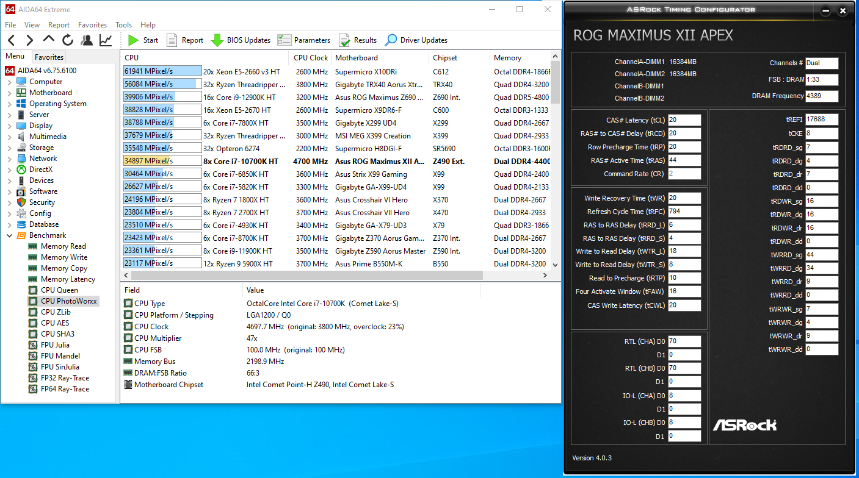Click the CPU Queen benchmark icon
This screenshot has width=859, height=478.
[33, 290]
